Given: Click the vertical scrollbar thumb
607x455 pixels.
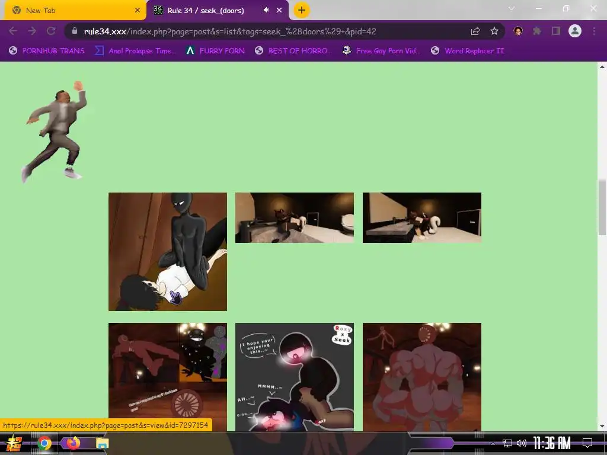Looking at the screenshot, I should [x=602, y=207].
